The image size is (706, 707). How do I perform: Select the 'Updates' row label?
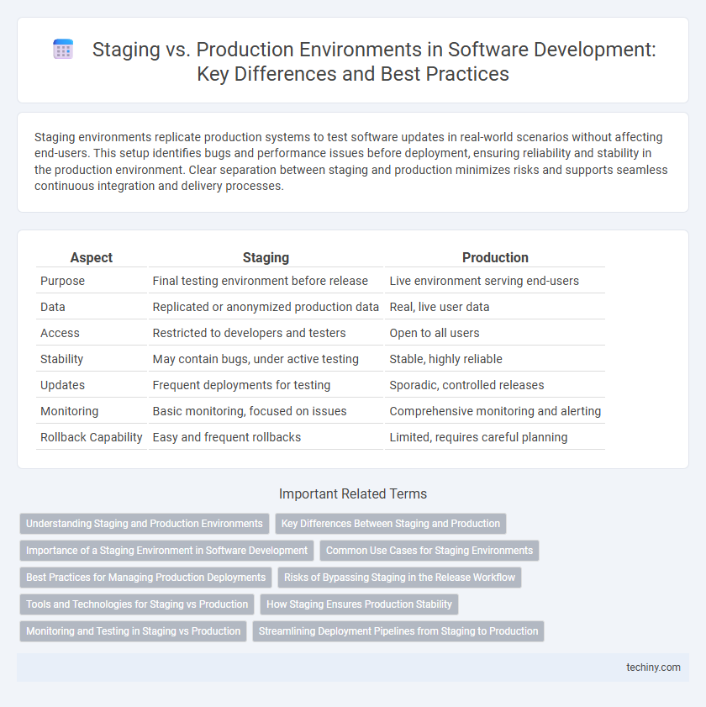(x=63, y=385)
